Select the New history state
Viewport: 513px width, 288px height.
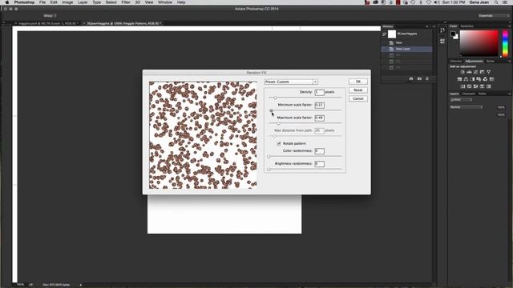point(406,42)
